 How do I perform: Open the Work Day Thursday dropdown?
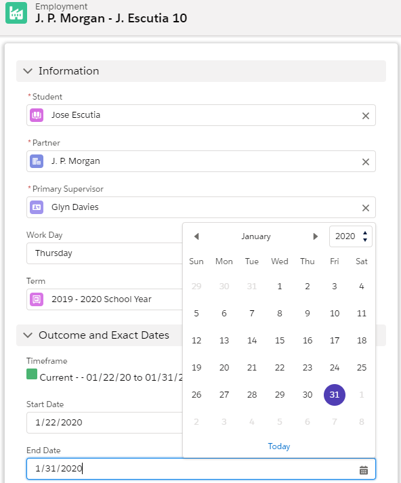pyautogui.click(x=105, y=253)
